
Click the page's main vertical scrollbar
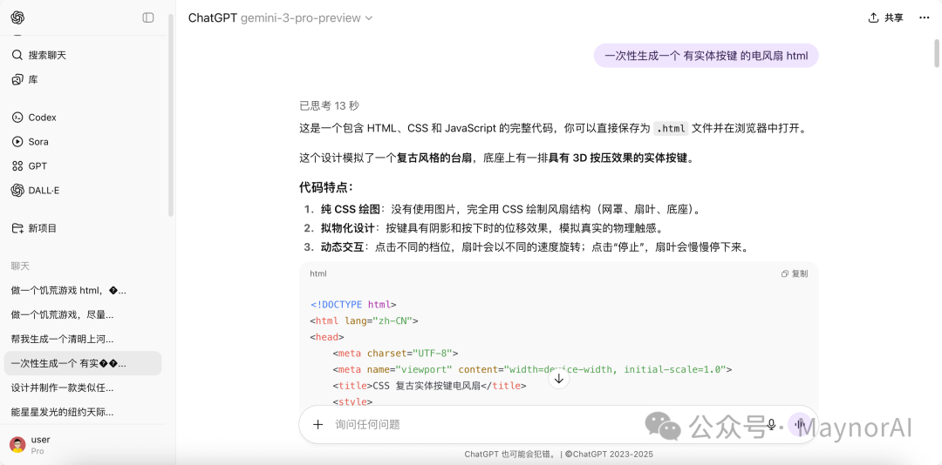pos(937,53)
